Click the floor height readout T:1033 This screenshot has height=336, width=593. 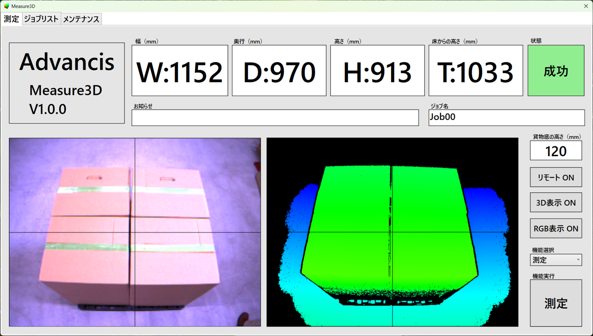click(x=475, y=71)
